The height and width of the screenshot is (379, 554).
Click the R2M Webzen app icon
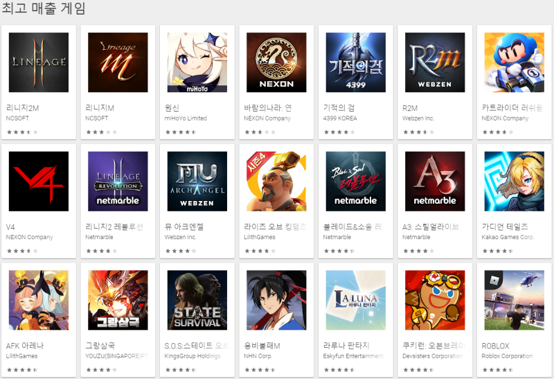435,62
